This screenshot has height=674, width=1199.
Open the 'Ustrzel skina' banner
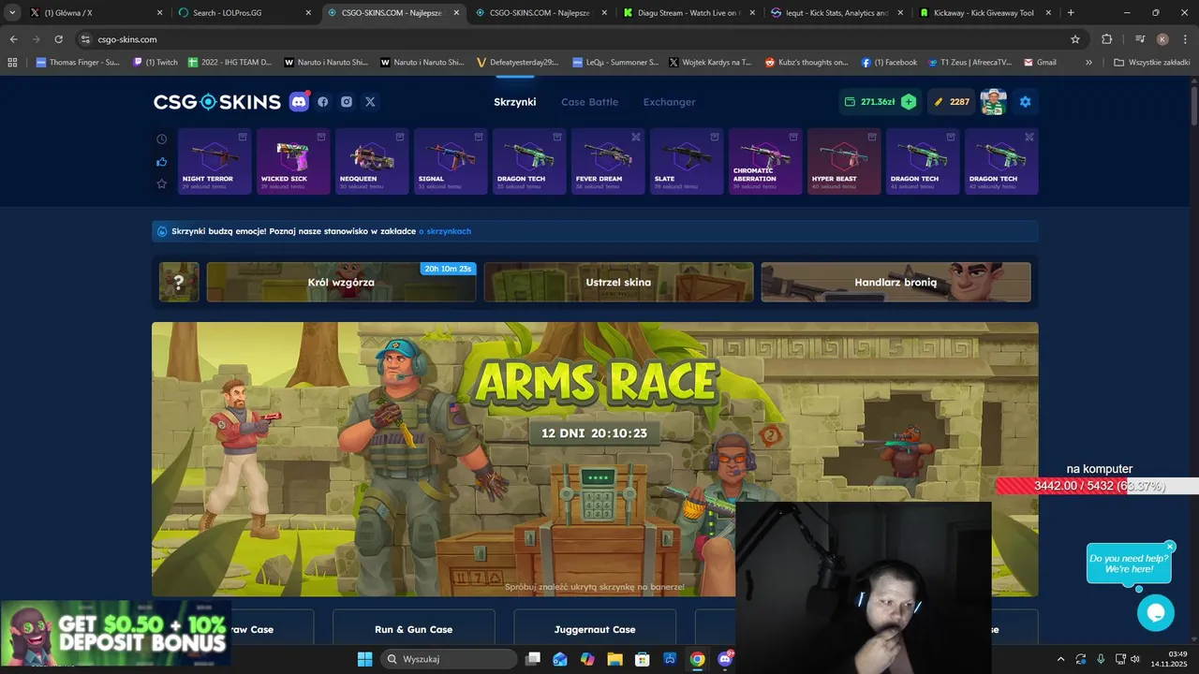(x=618, y=282)
